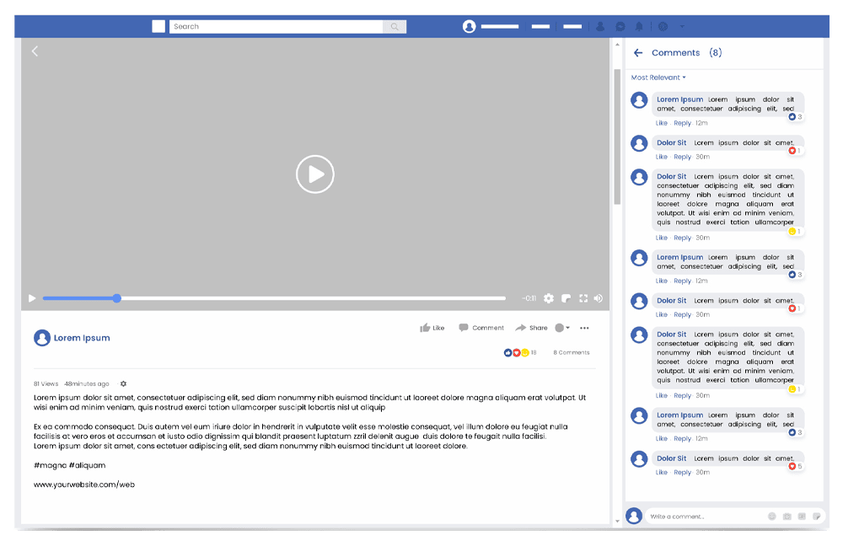Open profile avatar in the top bar

470,26
